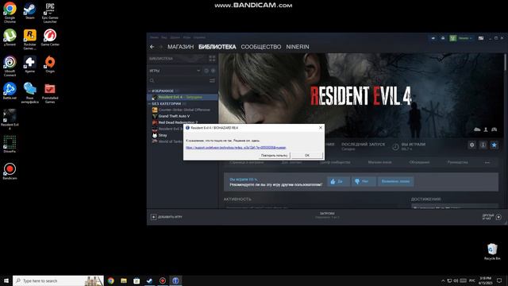The width and height of the screenshot is (508, 286).
Task: Open Steam account name dropdown
Action: click(465, 38)
